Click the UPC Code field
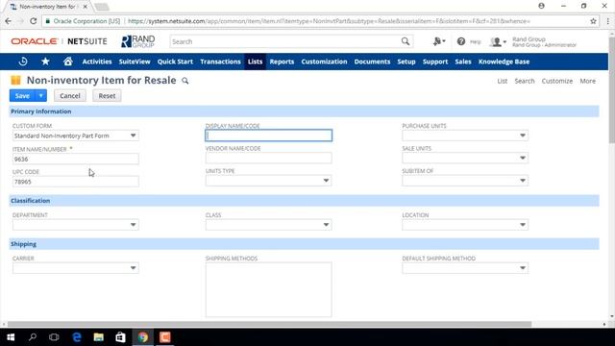Image resolution: width=615 pixels, height=346 pixels. tap(75, 182)
